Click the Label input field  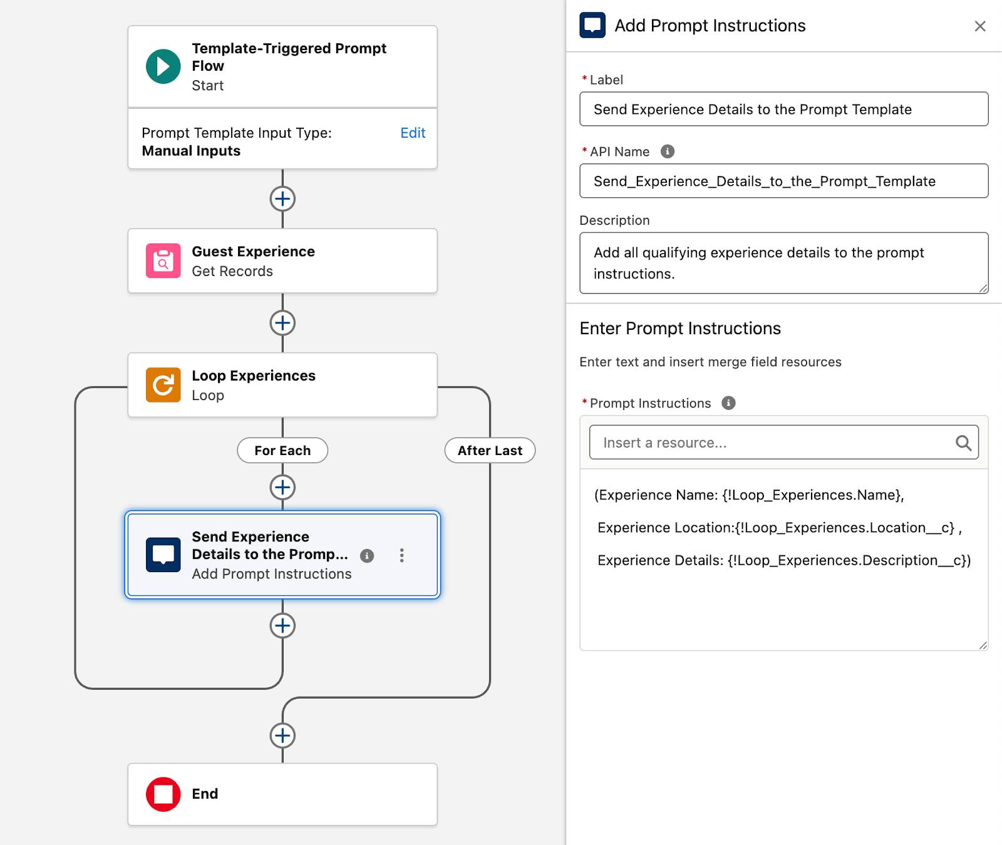783,110
